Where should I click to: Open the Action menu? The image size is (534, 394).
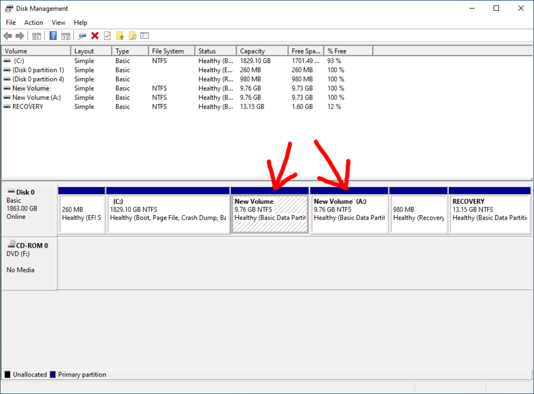(33, 23)
